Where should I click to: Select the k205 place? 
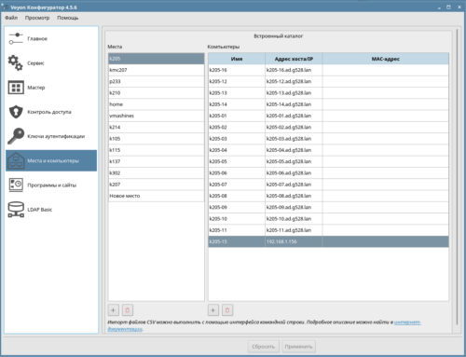[x=157, y=59]
